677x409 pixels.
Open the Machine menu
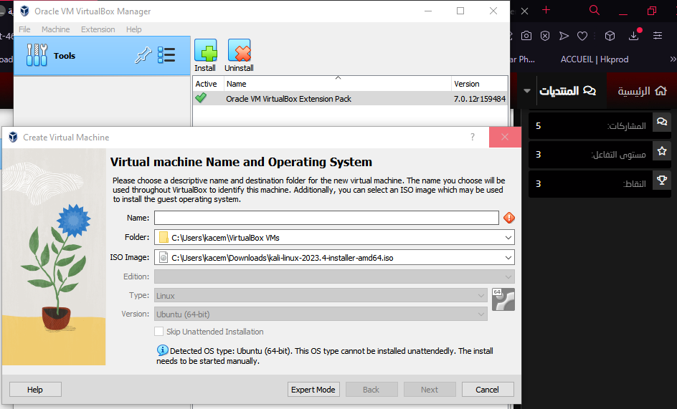56,29
